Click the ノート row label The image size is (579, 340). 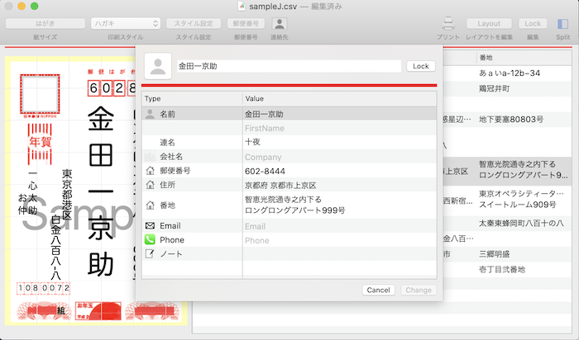(x=171, y=254)
